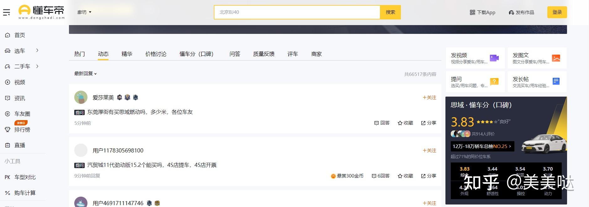The width and height of the screenshot is (589, 207).
Task: Click the Dongchedi logo
Action: point(41,12)
